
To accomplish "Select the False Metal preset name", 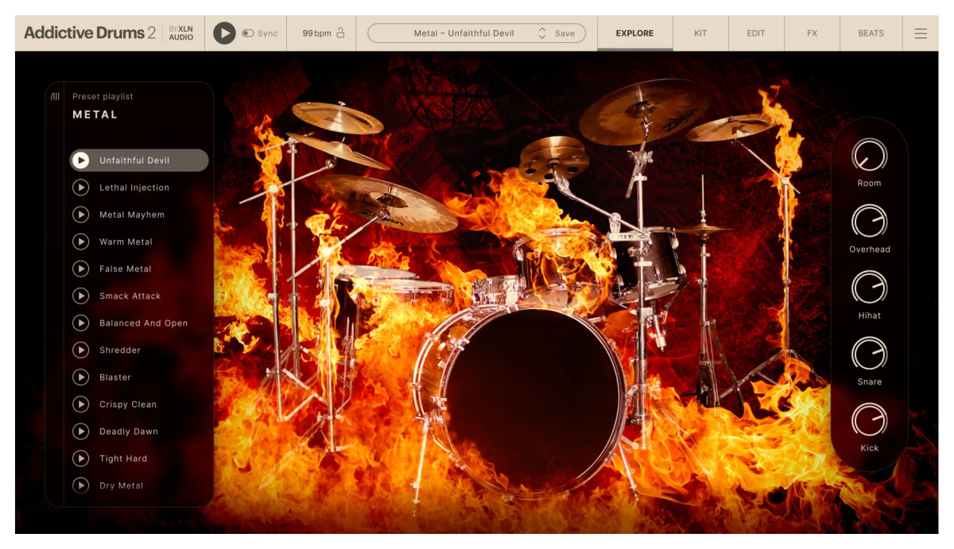I will tap(126, 269).
